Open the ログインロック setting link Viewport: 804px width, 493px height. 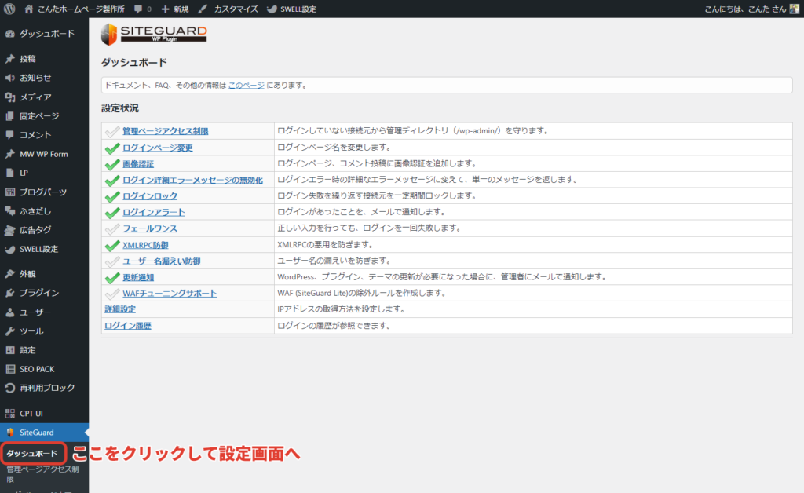point(150,196)
